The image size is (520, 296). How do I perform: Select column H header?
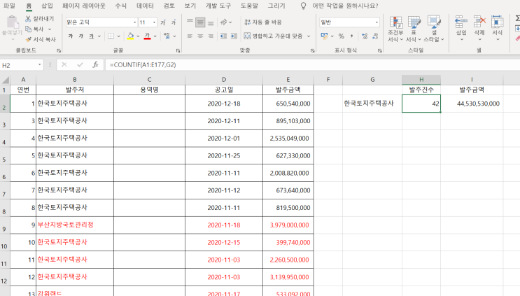coord(421,80)
